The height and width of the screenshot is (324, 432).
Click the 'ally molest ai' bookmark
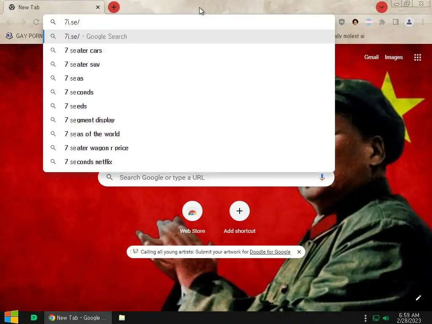pyautogui.click(x=350, y=36)
